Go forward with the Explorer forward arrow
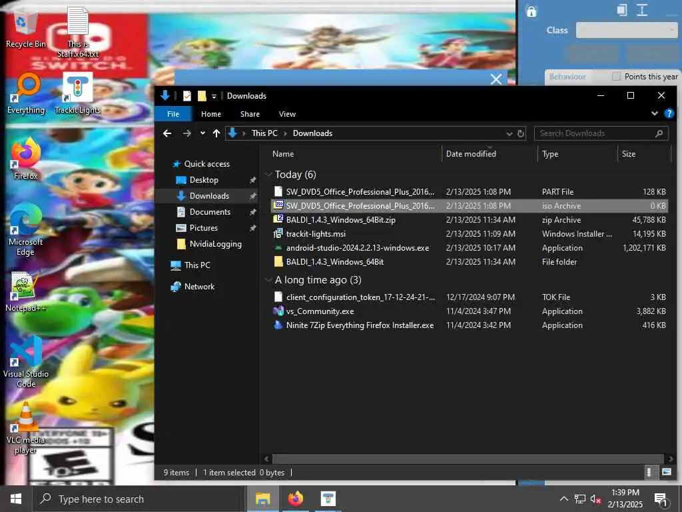Image resolution: width=682 pixels, height=512 pixels. [x=187, y=133]
